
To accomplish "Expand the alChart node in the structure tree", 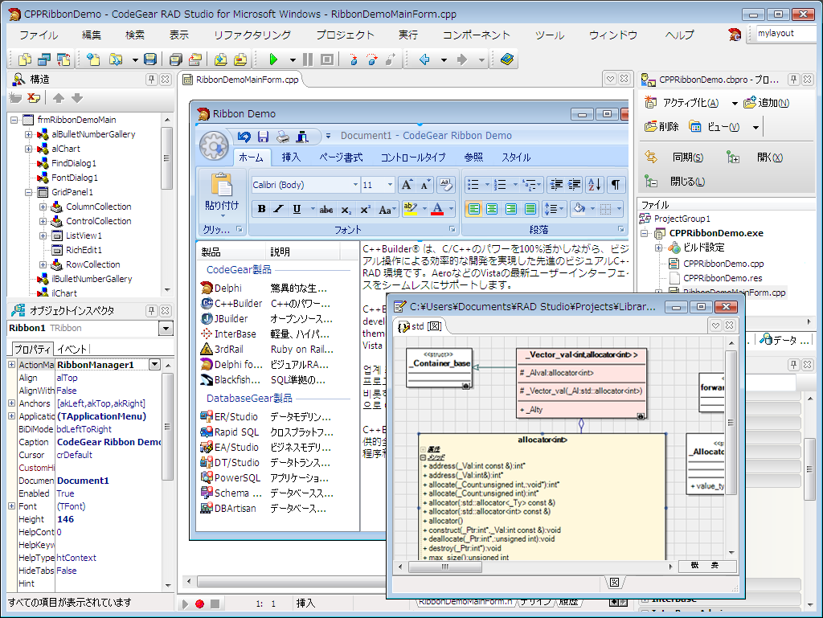I will pos(28,149).
